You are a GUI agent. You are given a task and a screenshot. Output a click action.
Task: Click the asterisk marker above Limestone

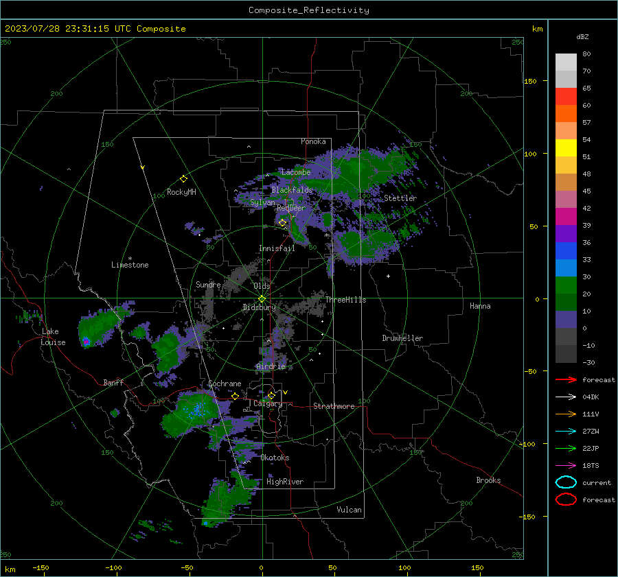pos(130,259)
